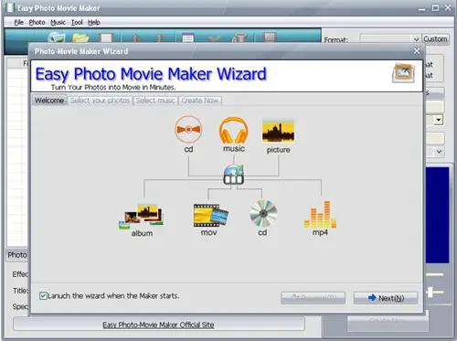
Task: Click the center film reel converter icon
Action: click(x=234, y=175)
